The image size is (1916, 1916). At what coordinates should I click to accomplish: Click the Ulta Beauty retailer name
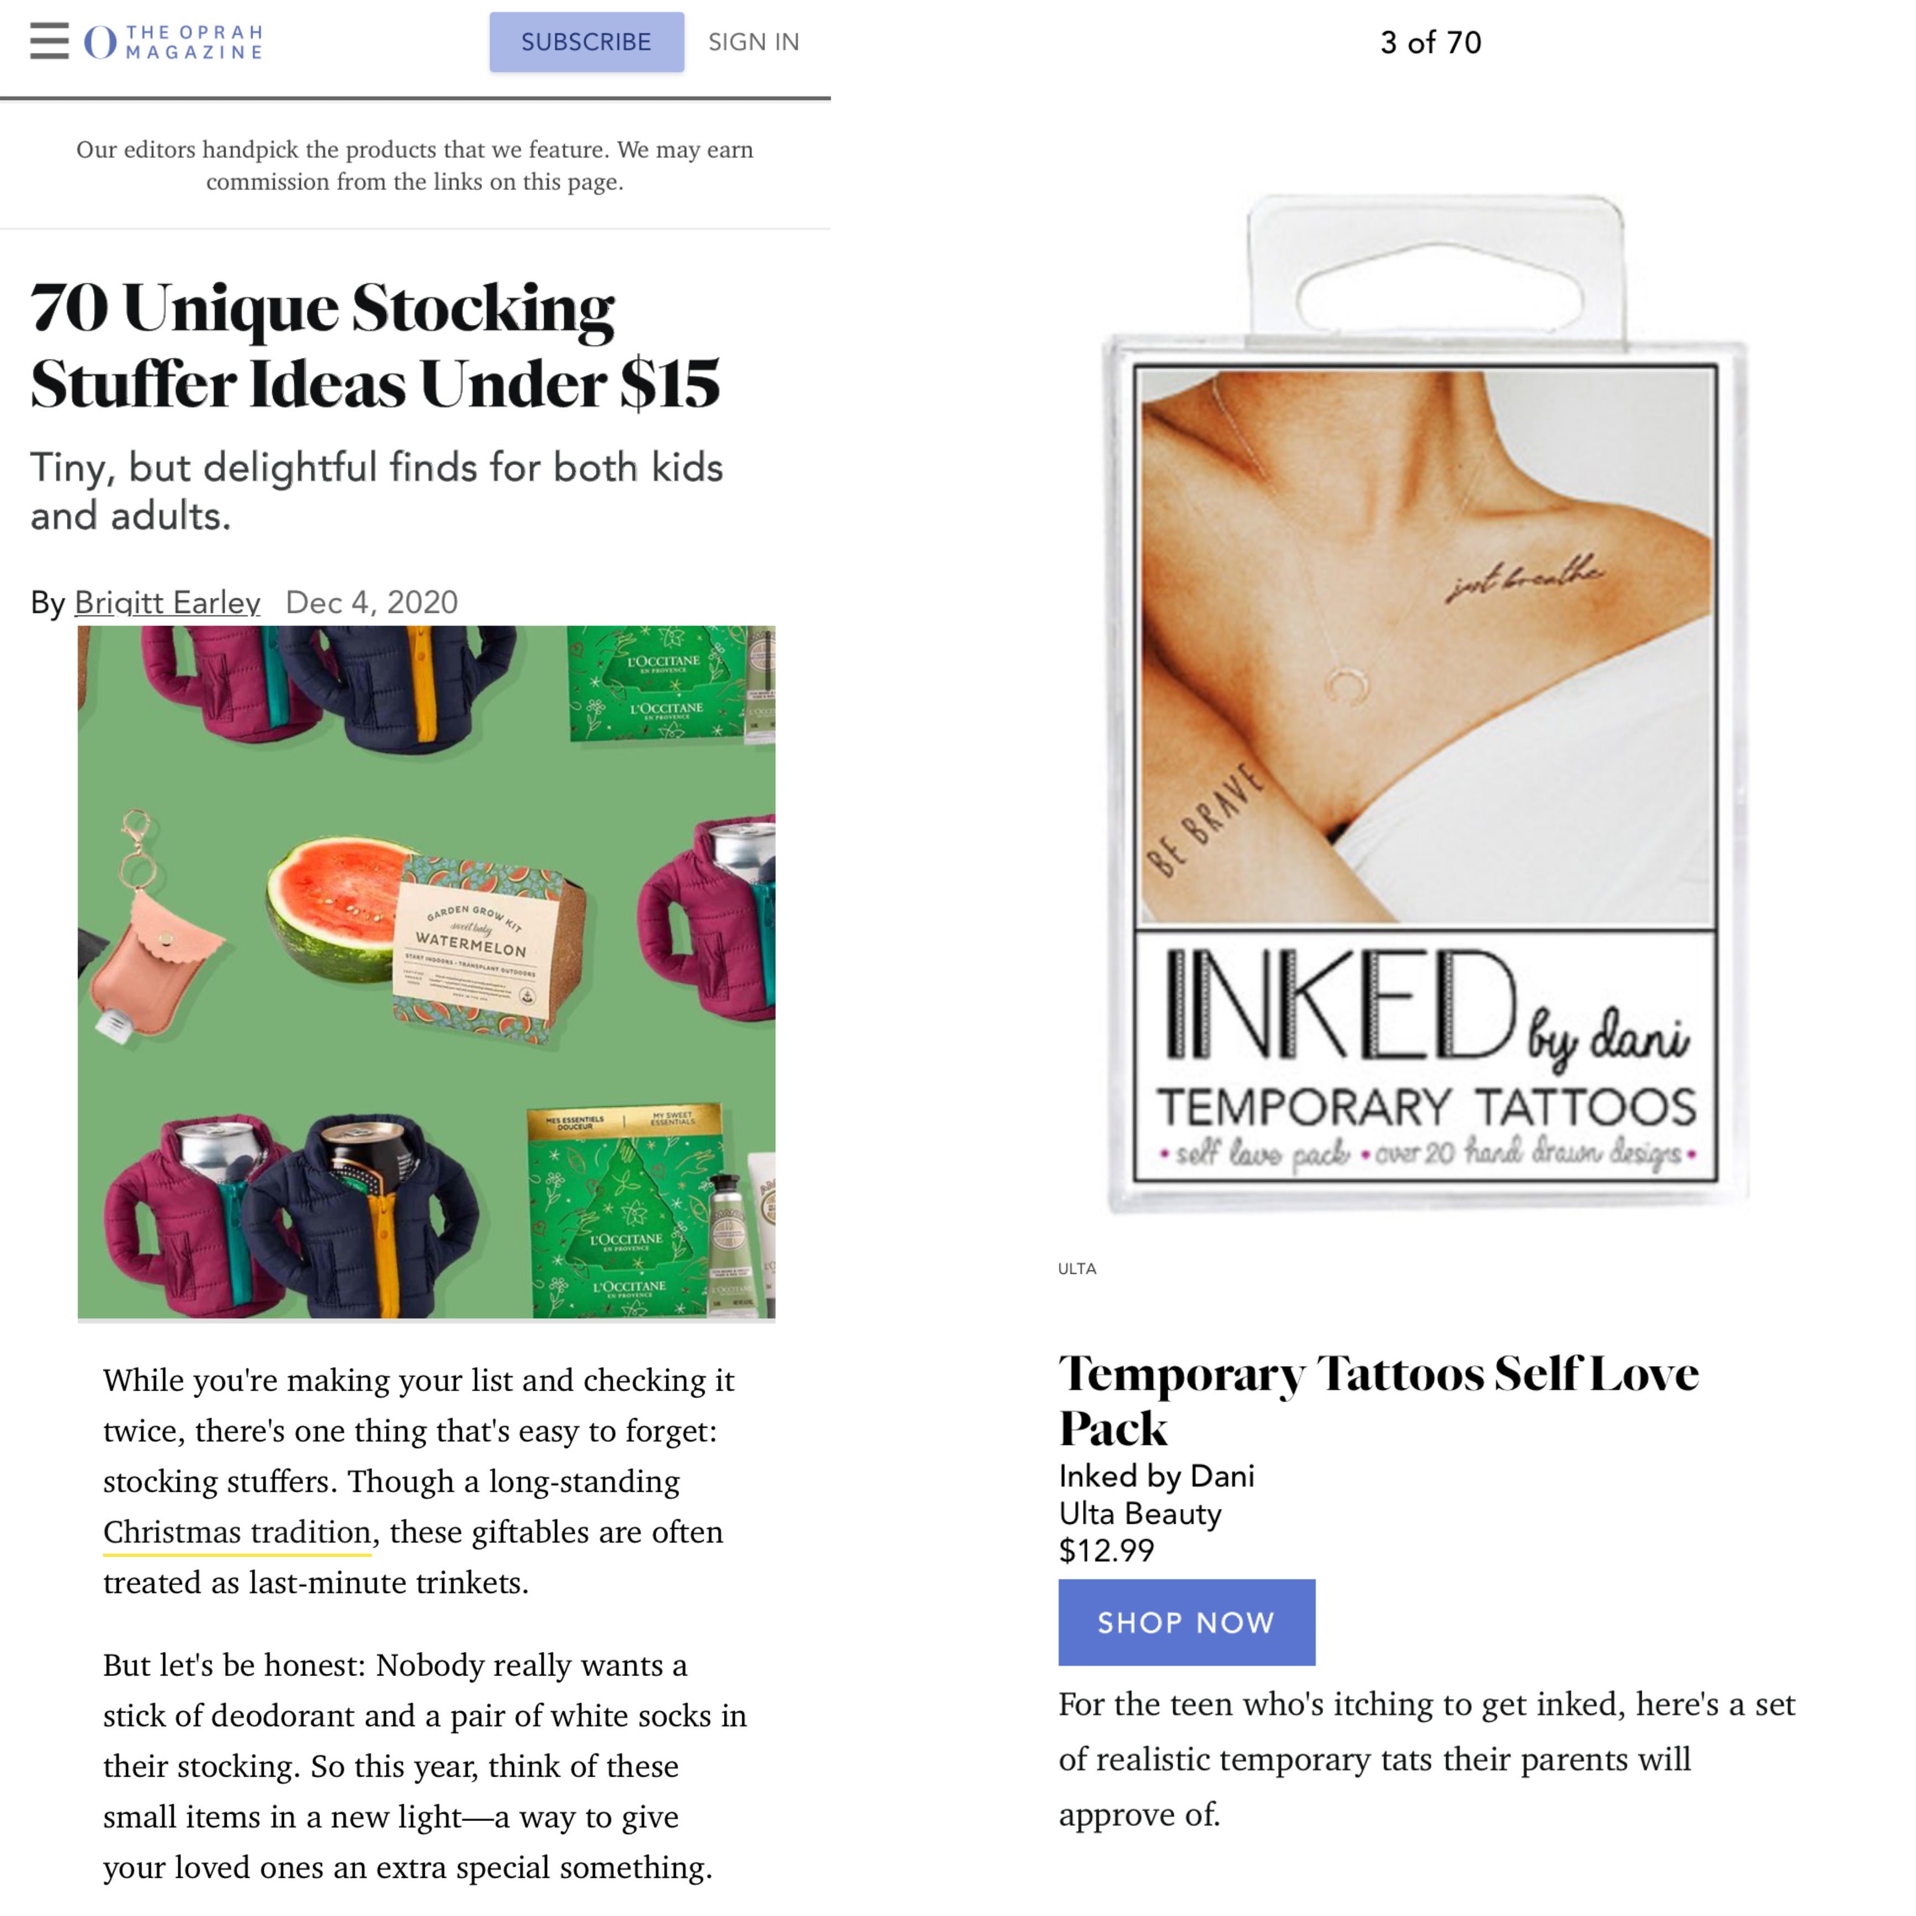pyautogui.click(x=1139, y=1513)
